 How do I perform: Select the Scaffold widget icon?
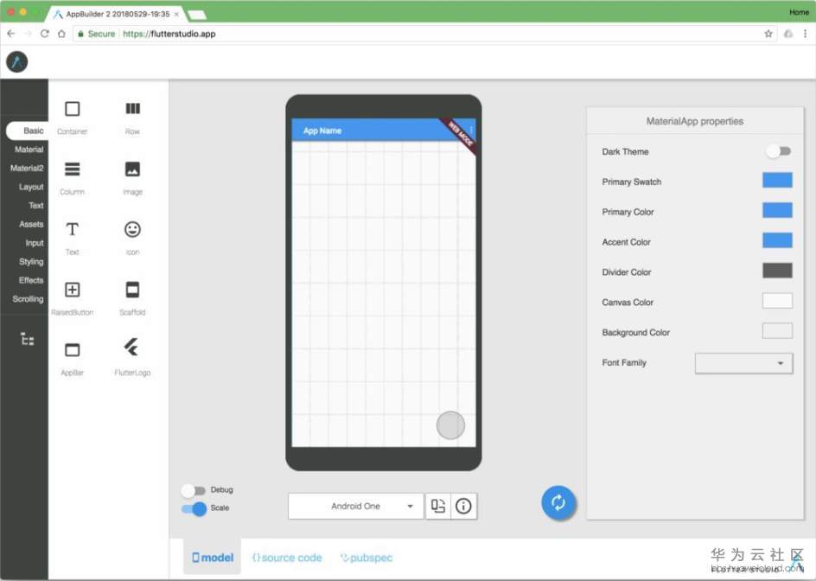click(133, 290)
